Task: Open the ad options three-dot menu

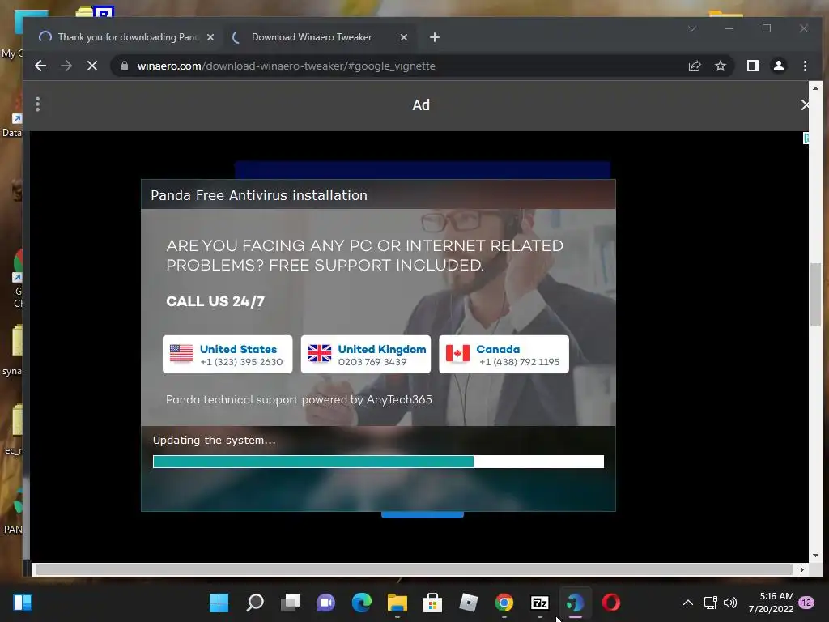Action: [x=37, y=104]
